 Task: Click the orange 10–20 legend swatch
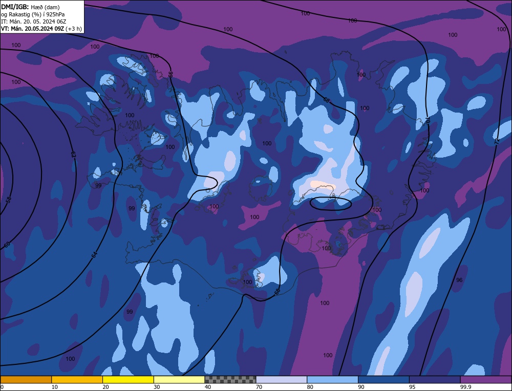pyautogui.click(x=77, y=379)
